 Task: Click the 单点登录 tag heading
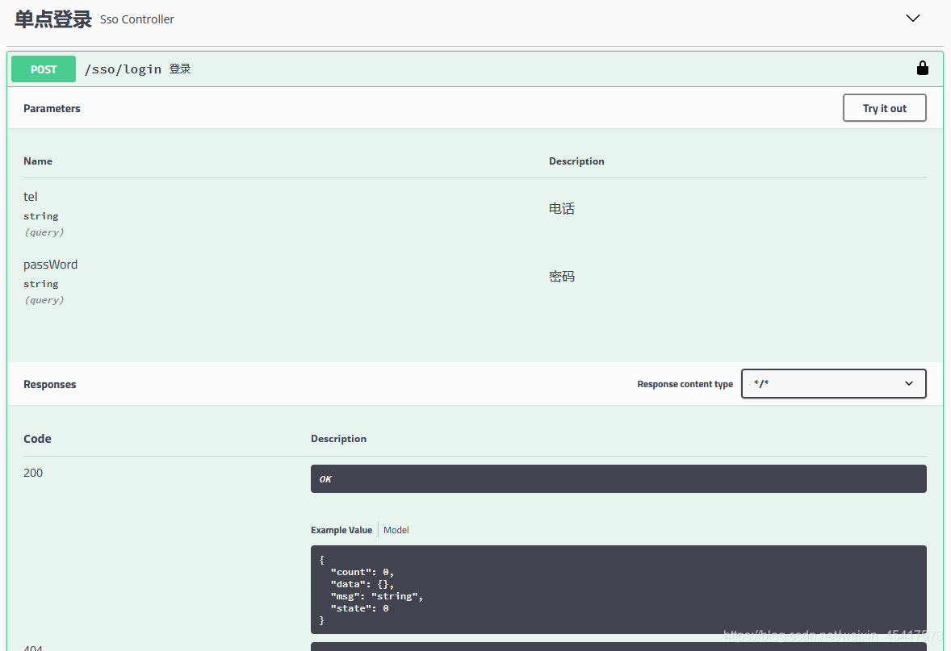pos(53,19)
